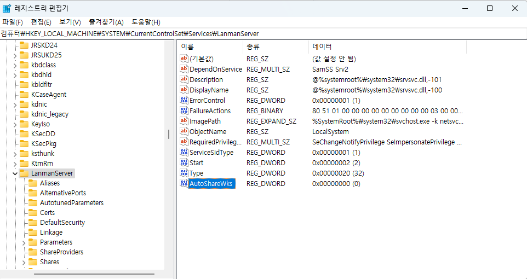Image resolution: width=527 pixels, height=279 pixels.
Task: Expand the Shares subkey arrow
Action: [x=24, y=262]
